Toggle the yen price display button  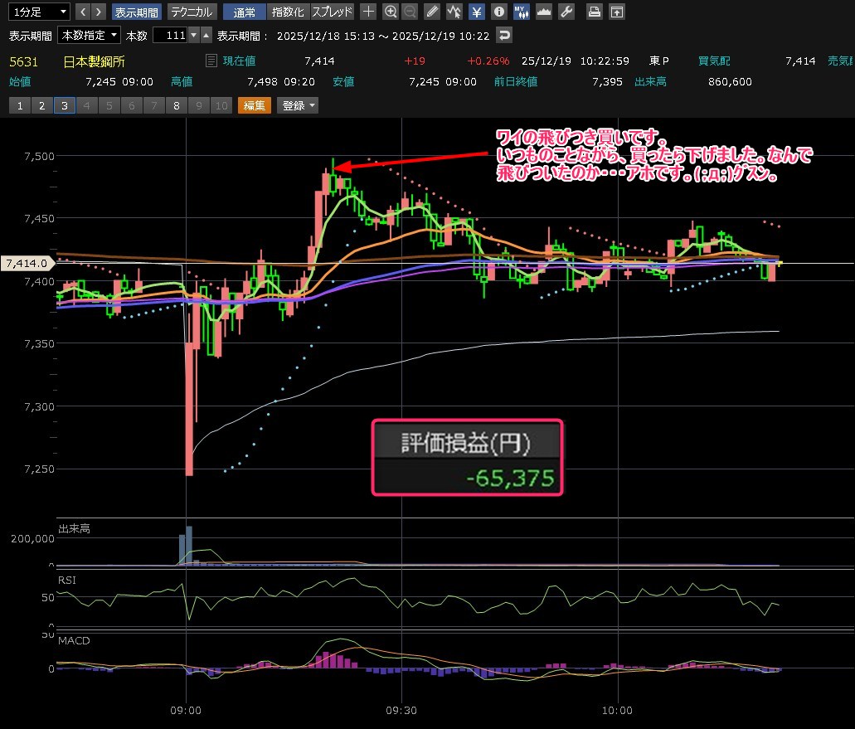coord(477,12)
